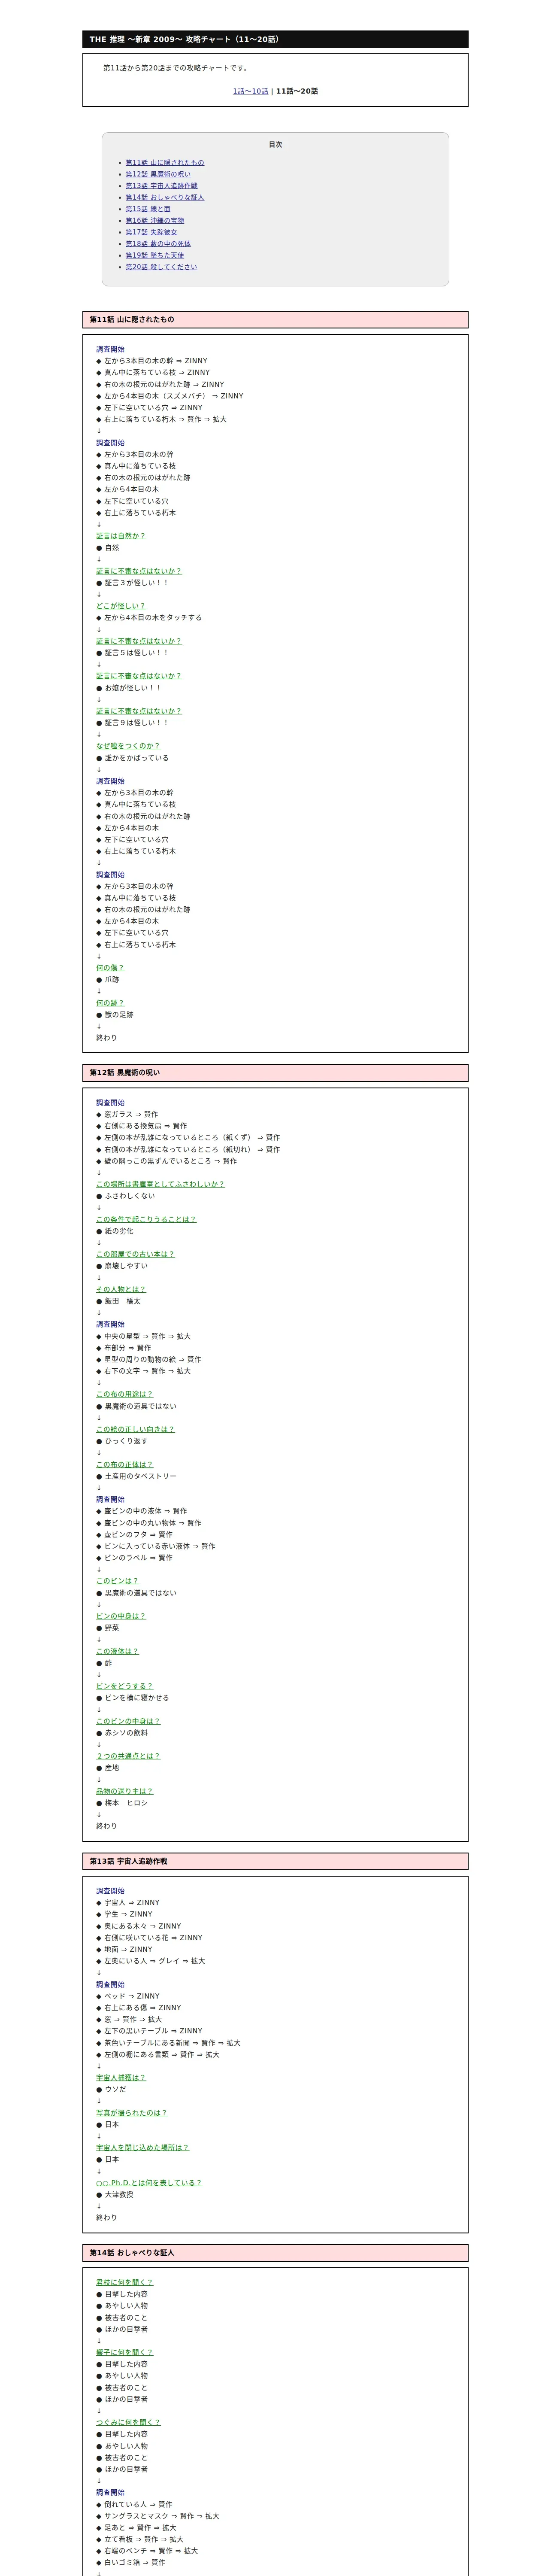Viewport: 551px width, 2576px height.
Task: Click the answer 紙の劣化
Action: tap(119, 1231)
